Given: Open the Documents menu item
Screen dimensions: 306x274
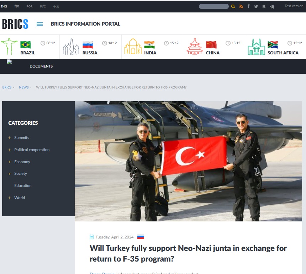Looking at the screenshot, I should (41, 66).
